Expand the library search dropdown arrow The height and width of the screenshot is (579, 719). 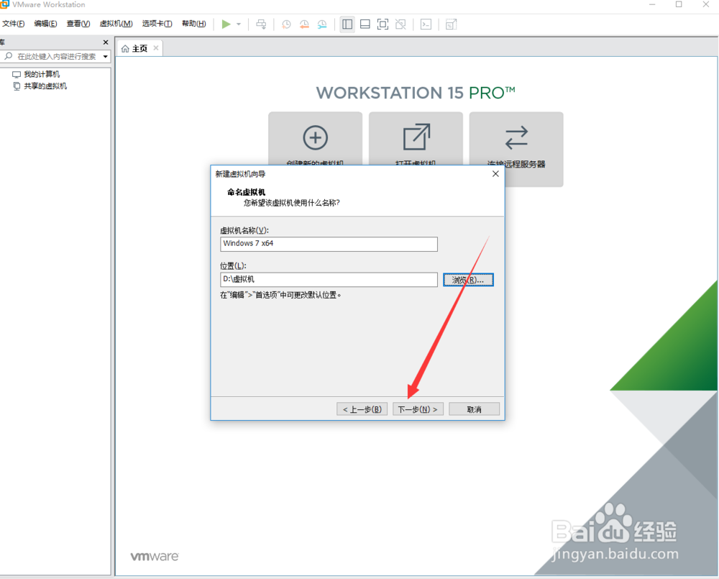pyautogui.click(x=106, y=57)
